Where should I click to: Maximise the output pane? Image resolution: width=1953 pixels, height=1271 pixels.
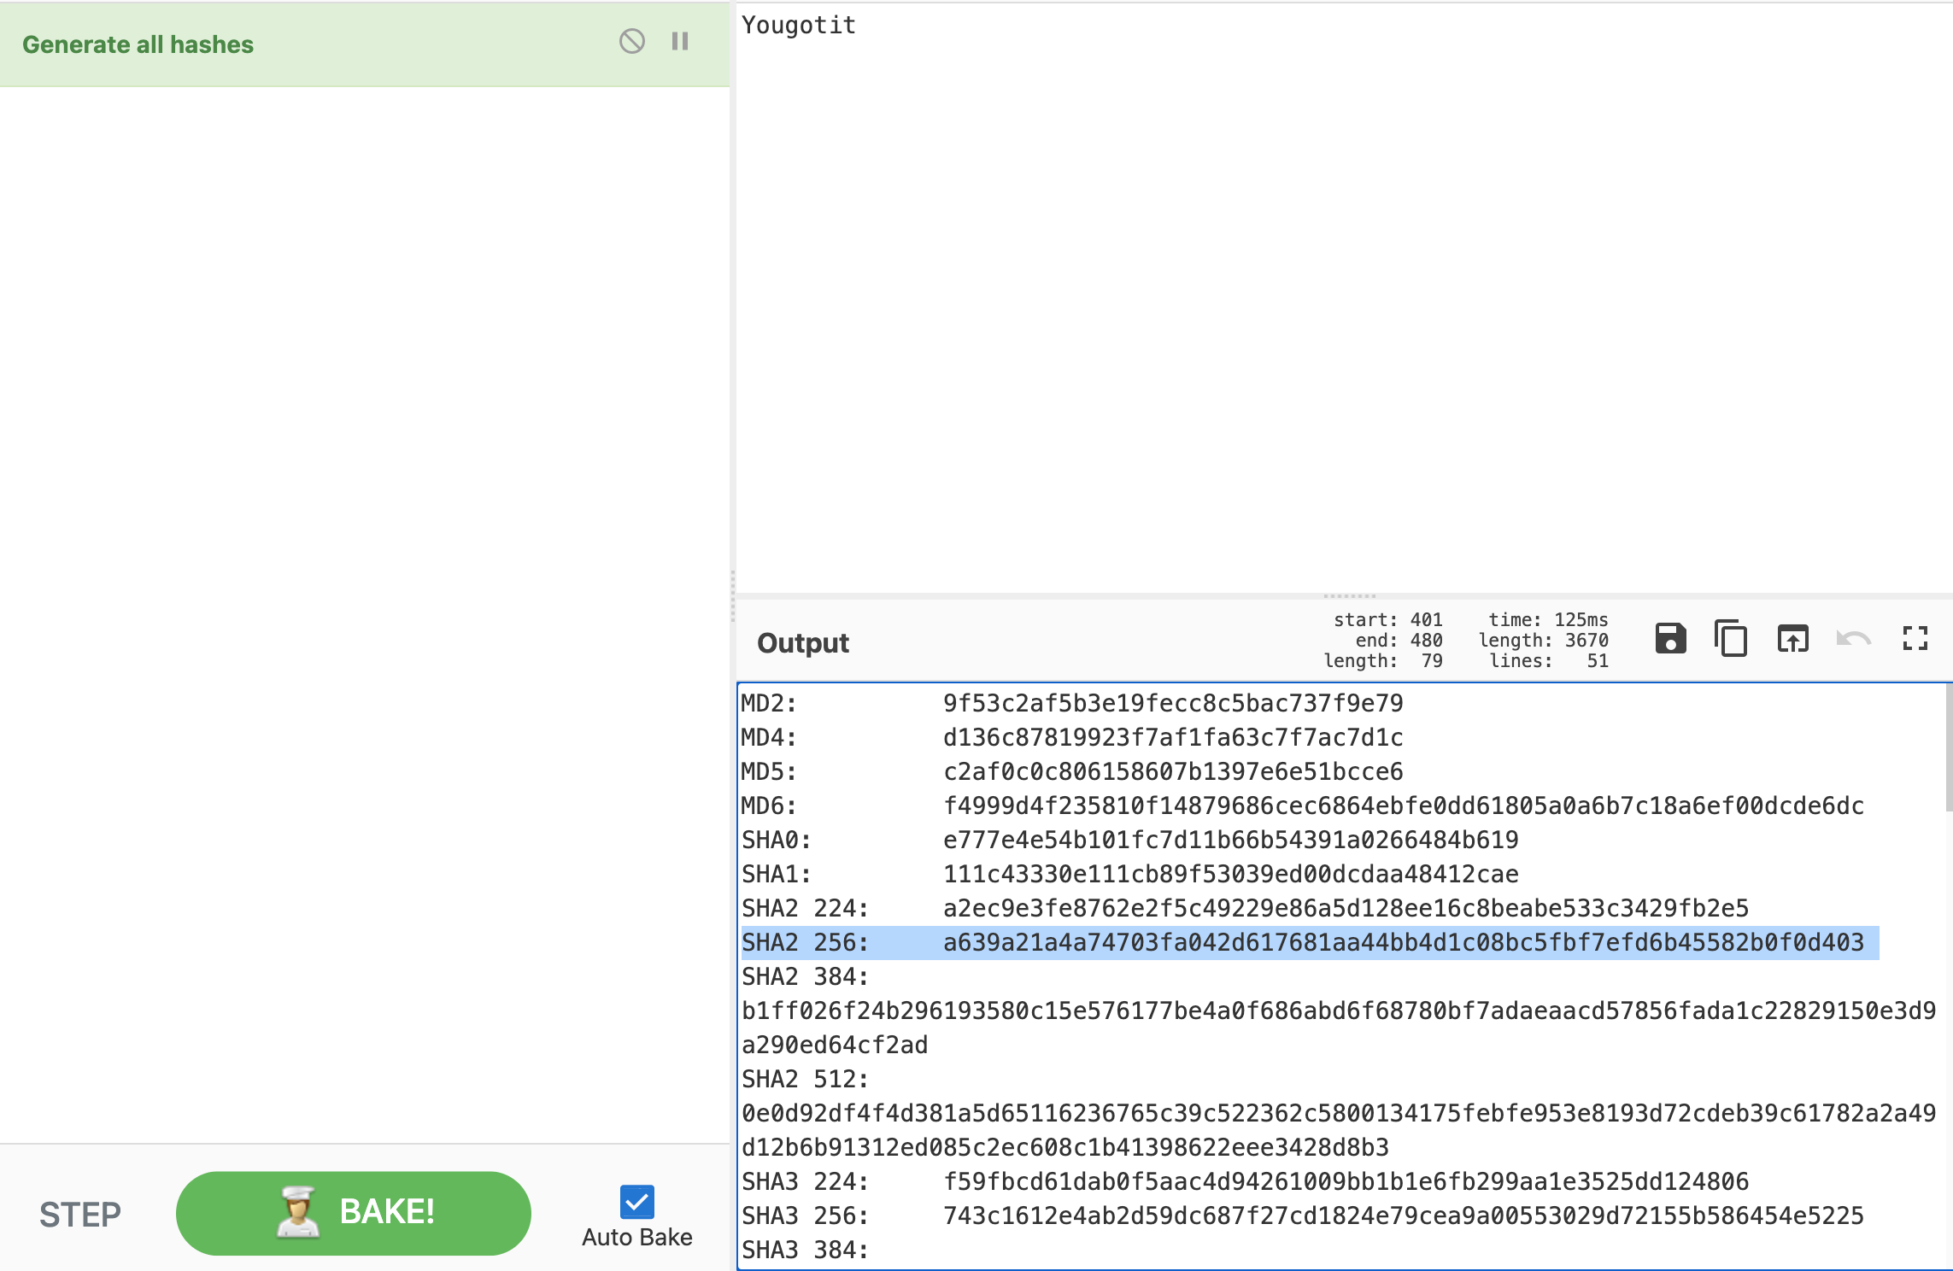1915,639
